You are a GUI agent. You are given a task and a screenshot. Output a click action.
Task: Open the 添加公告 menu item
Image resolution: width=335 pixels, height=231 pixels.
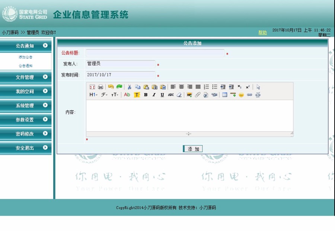pos(26,58)
